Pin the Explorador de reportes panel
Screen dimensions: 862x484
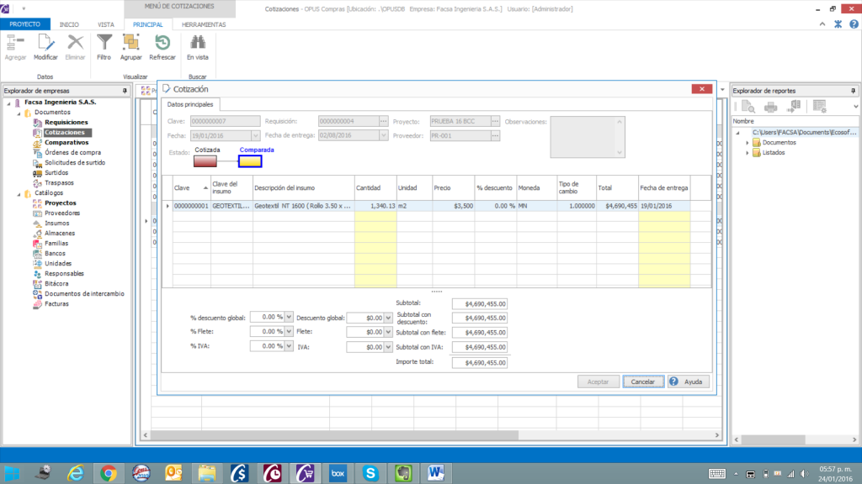point(854,91)
